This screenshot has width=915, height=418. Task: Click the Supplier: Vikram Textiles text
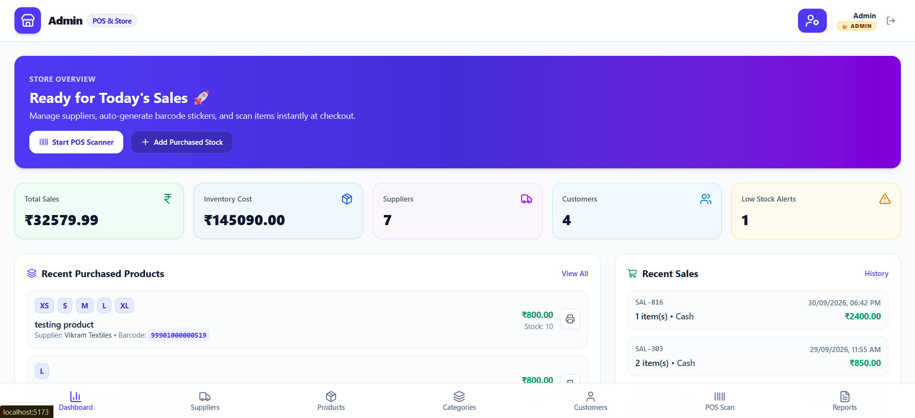73,335
